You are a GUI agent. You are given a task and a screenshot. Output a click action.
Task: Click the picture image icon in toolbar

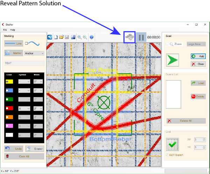click(73, 37)
